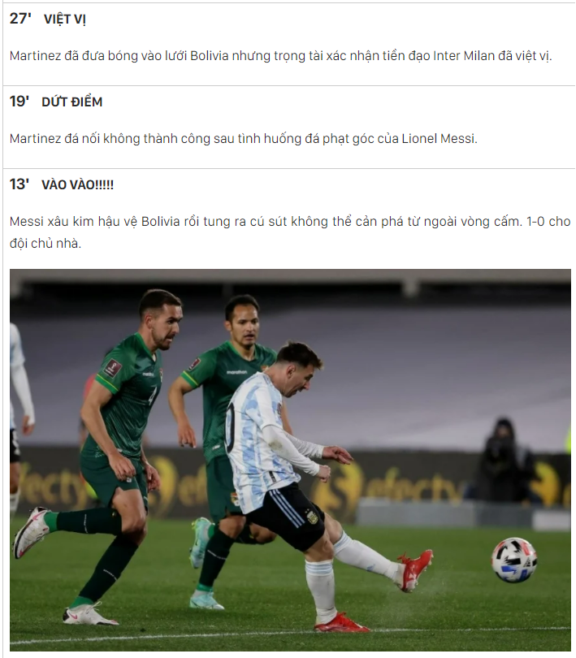Click the Martinez offside description text
The width and height of the screenshot is (576, 658).
280,56
